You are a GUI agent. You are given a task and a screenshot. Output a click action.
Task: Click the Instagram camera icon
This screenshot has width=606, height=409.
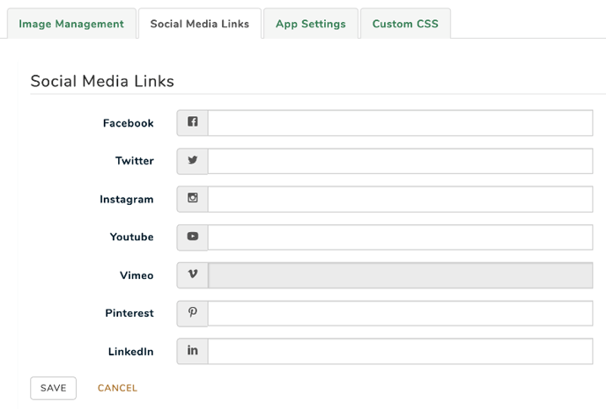point(193,198)
